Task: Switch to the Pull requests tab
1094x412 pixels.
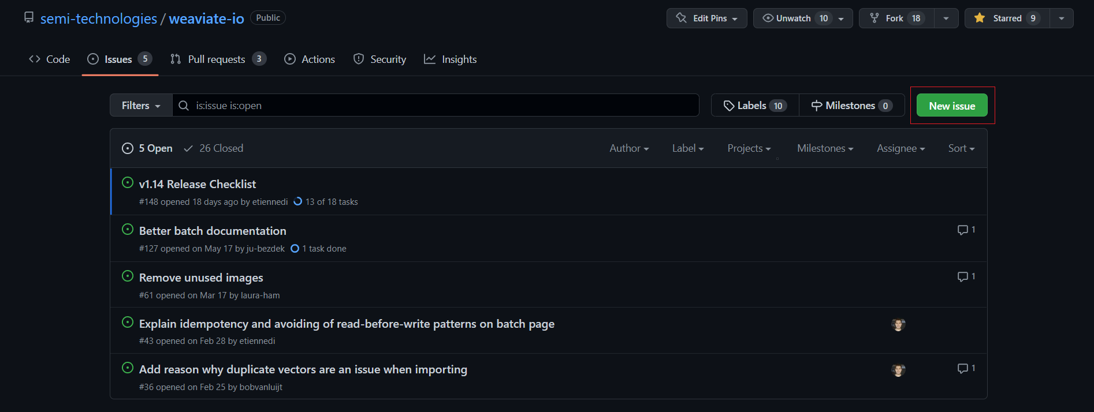Action: point(217,59)
